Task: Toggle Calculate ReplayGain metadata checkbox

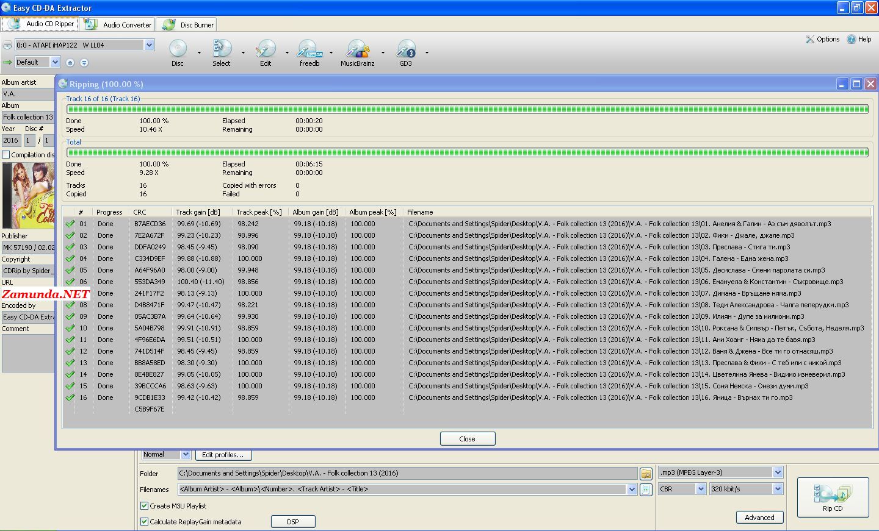Action: pos(145,522)
